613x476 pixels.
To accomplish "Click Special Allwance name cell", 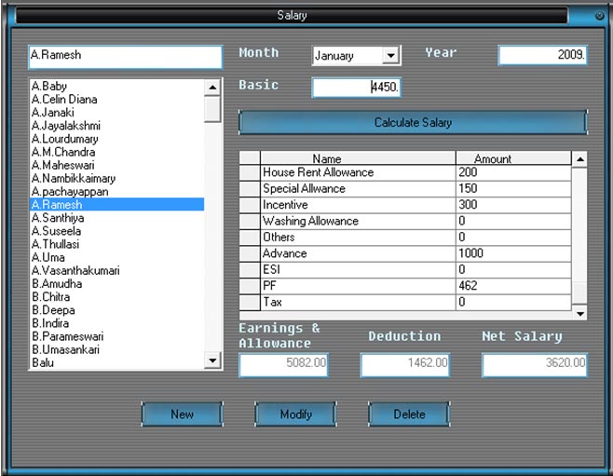I will (358, 189).
